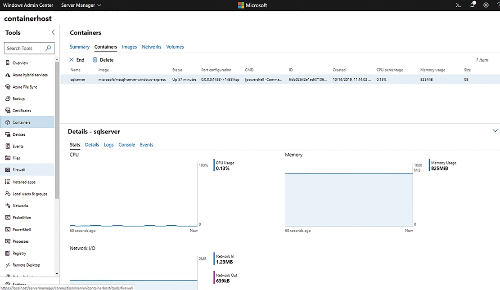This screenshot has height=290, width=500.
Task: Open the Console tab
Action: coord(126,145)
